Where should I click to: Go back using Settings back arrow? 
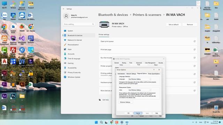(x=63, y=9)
